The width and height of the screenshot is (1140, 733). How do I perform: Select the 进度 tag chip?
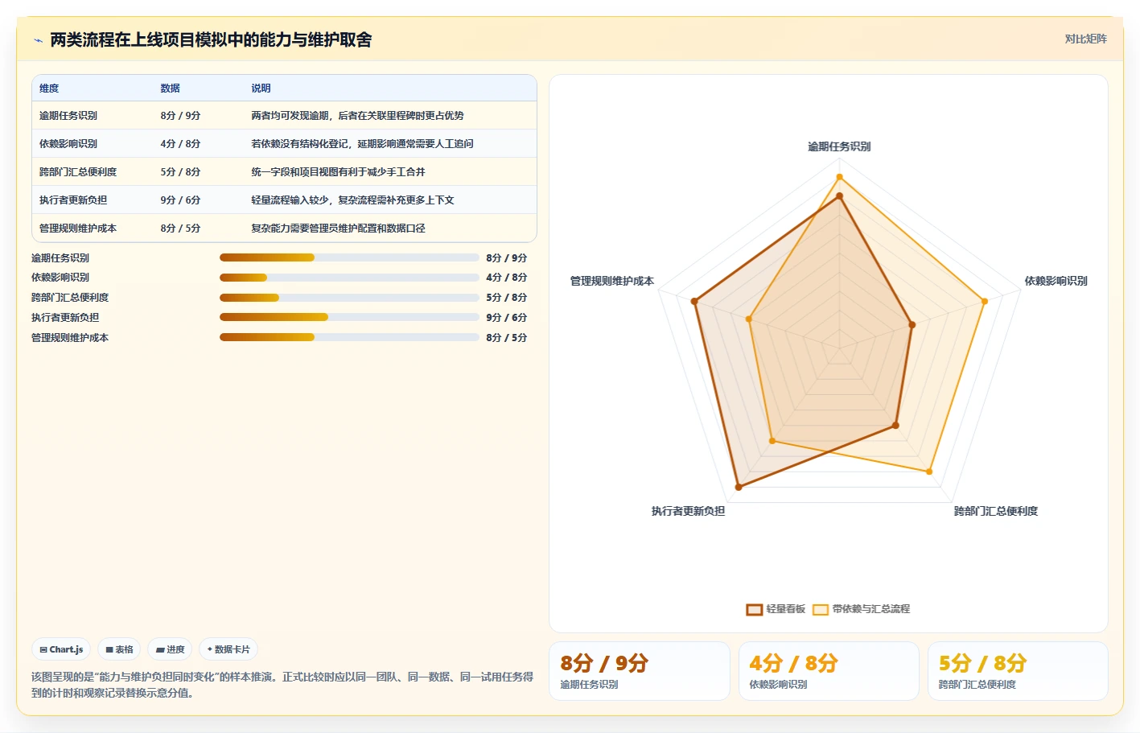(x=170, y=649)
